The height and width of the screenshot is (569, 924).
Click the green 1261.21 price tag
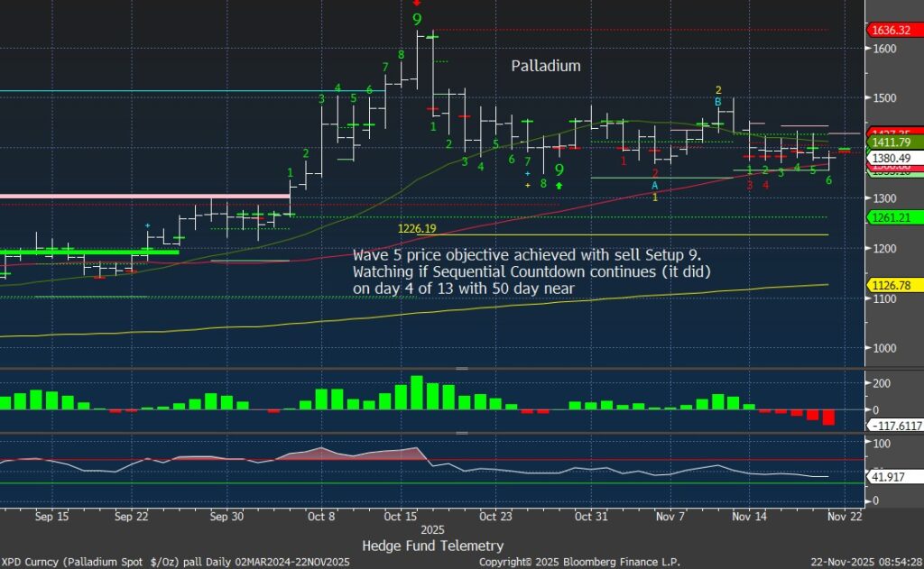(889, 217)
